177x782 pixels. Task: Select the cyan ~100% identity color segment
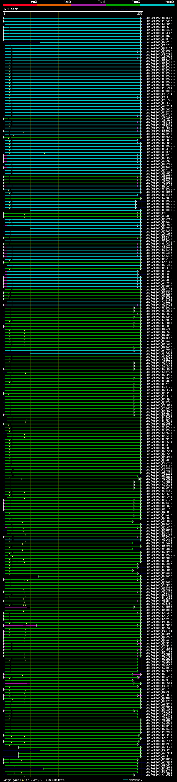coord(157,5)
